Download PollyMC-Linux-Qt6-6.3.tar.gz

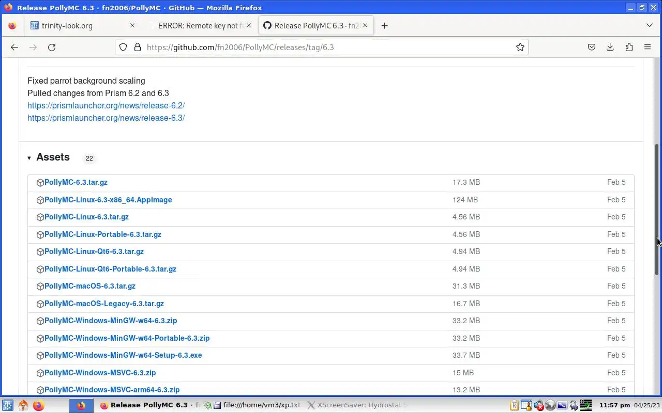[94, 251]
